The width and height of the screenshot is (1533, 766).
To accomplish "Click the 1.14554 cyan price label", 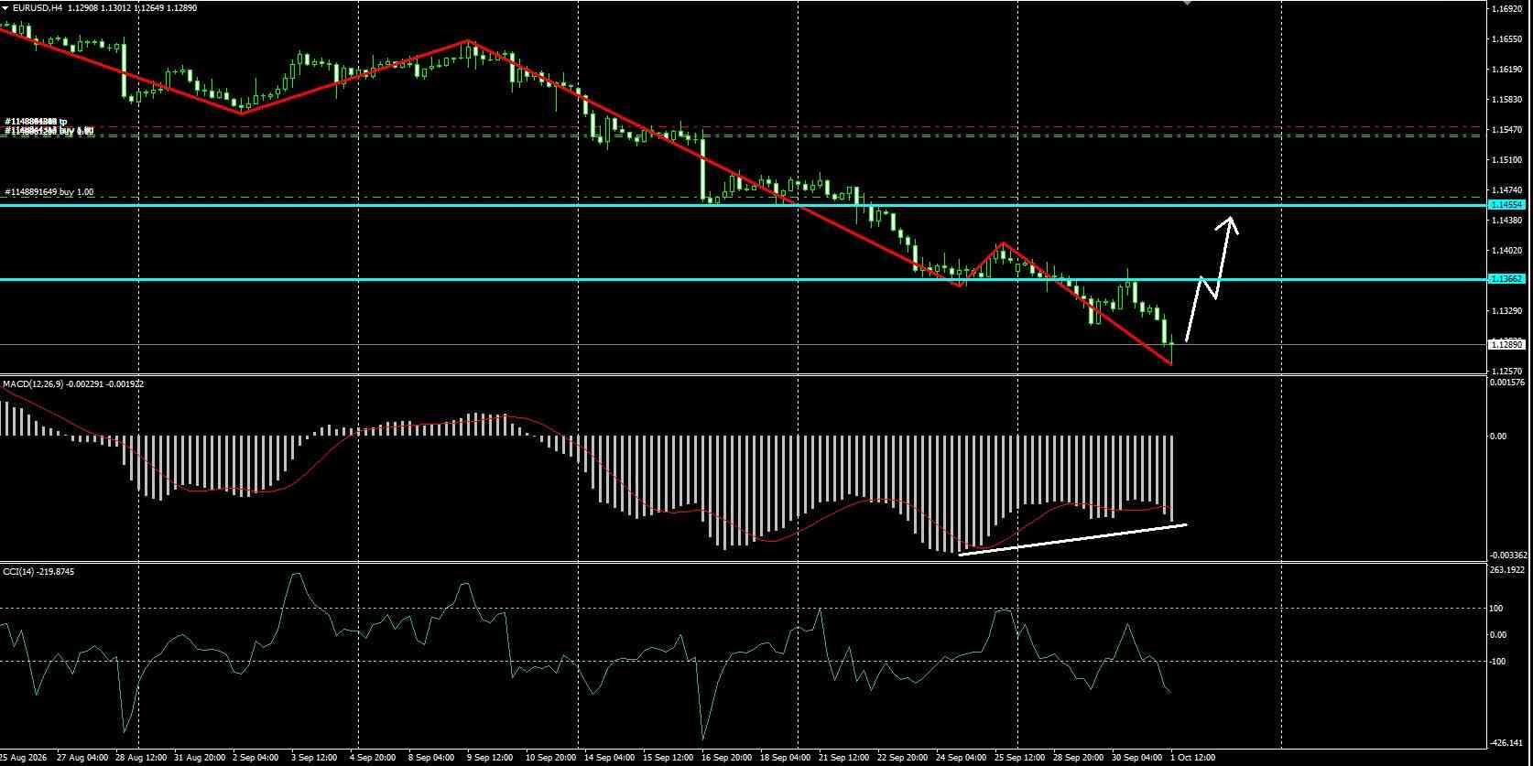I will click(x=1506, y=205).
